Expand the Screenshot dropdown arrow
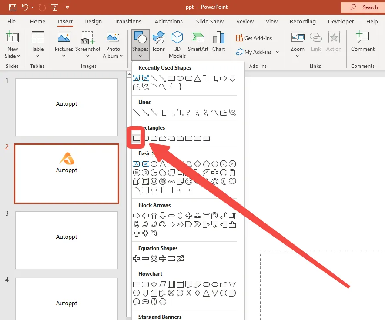The width and height of the screenshot is (385, 320). [x=87, y=56]
